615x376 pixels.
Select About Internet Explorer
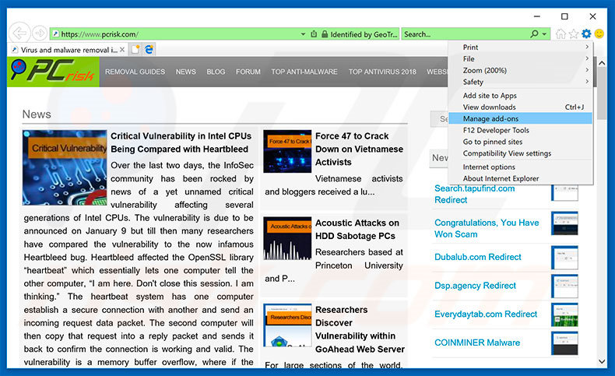520,178
